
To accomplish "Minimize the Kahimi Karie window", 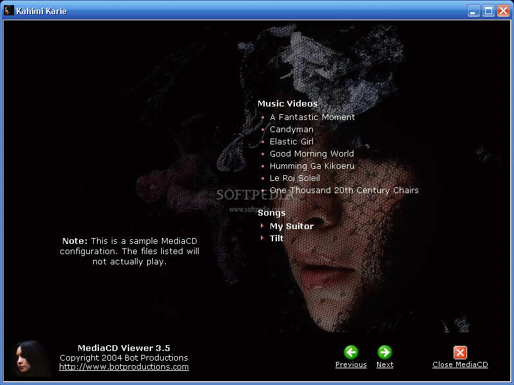I will (x=473, y=11).
